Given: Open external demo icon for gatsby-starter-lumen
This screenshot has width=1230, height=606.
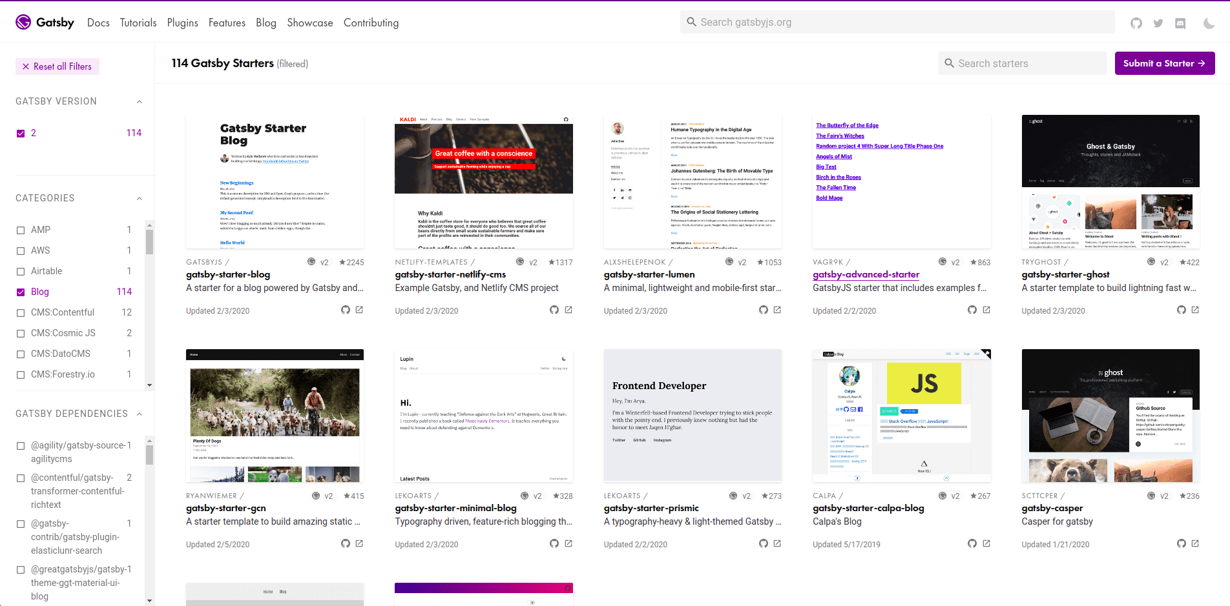Looking at the screenshot, I should 777,310.
